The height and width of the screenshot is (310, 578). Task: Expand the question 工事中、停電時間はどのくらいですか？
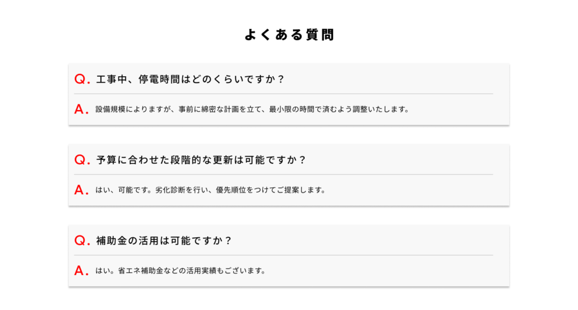point(190,80)
